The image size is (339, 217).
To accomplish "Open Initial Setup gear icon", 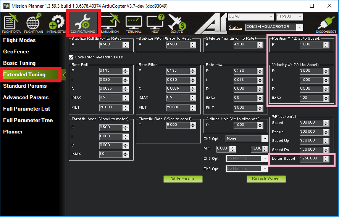I will click(56, 24).
